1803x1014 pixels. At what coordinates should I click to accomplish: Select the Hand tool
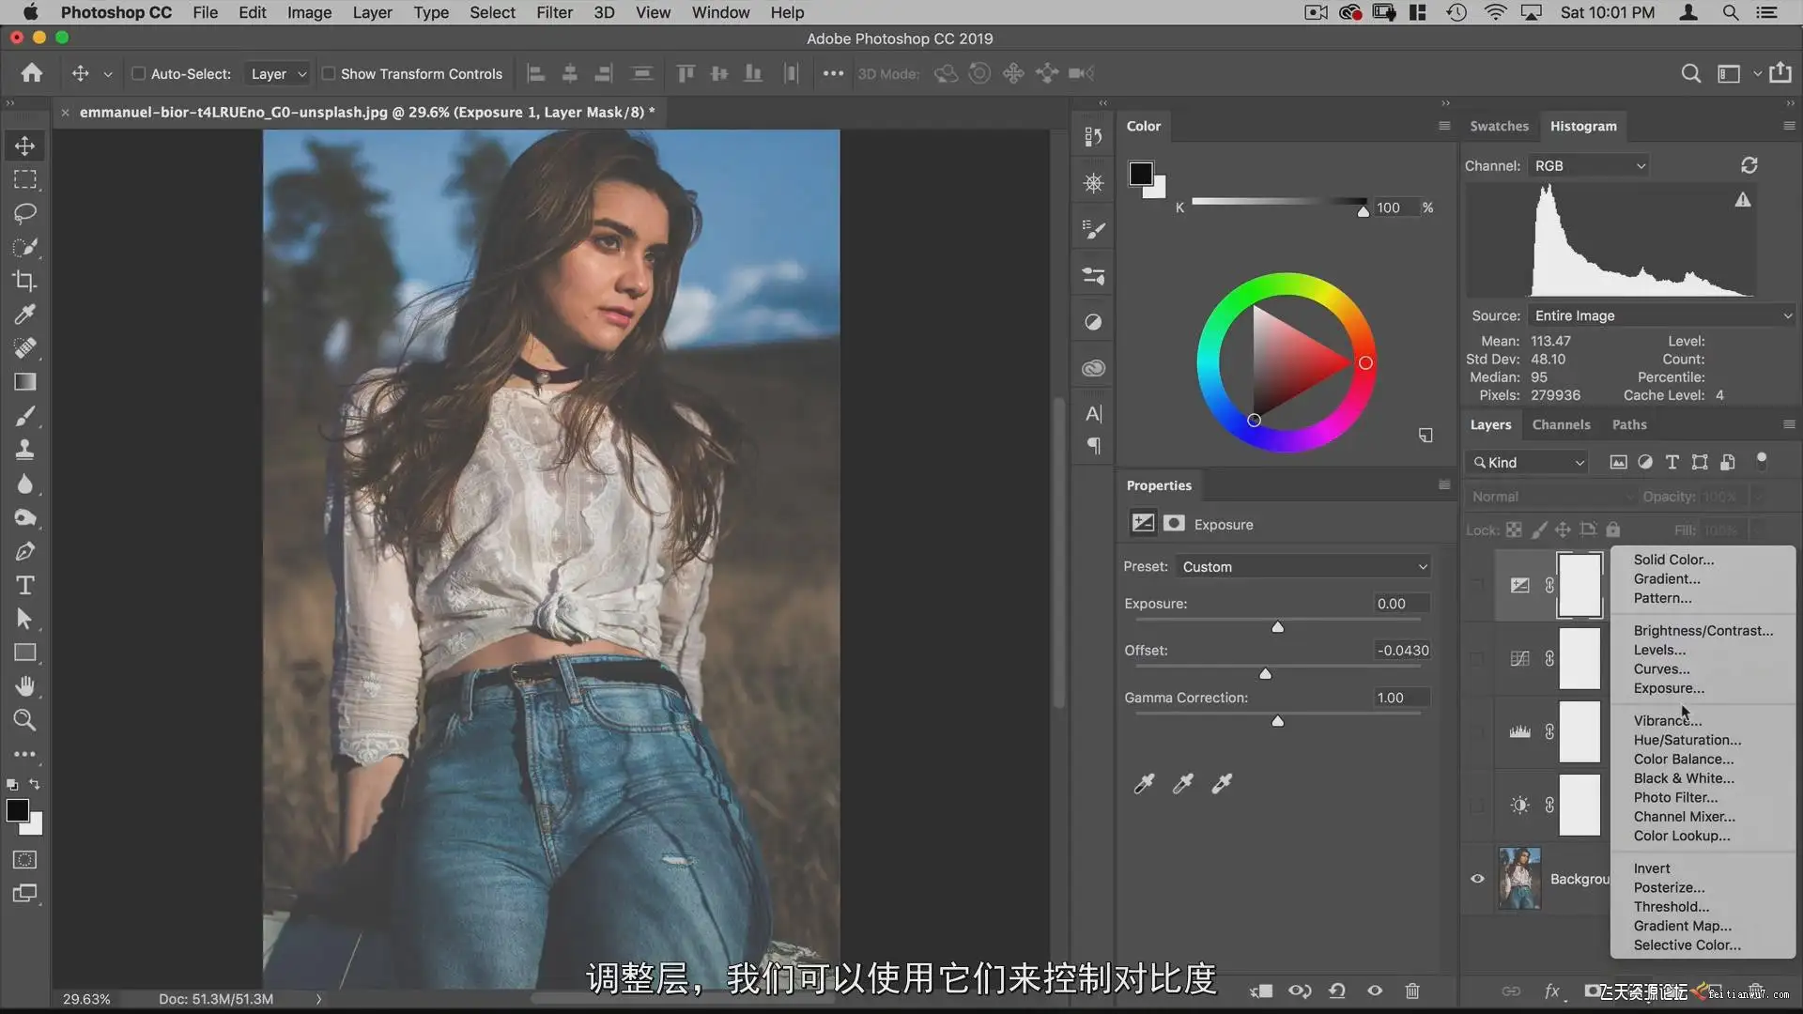(x=25, y=686)
